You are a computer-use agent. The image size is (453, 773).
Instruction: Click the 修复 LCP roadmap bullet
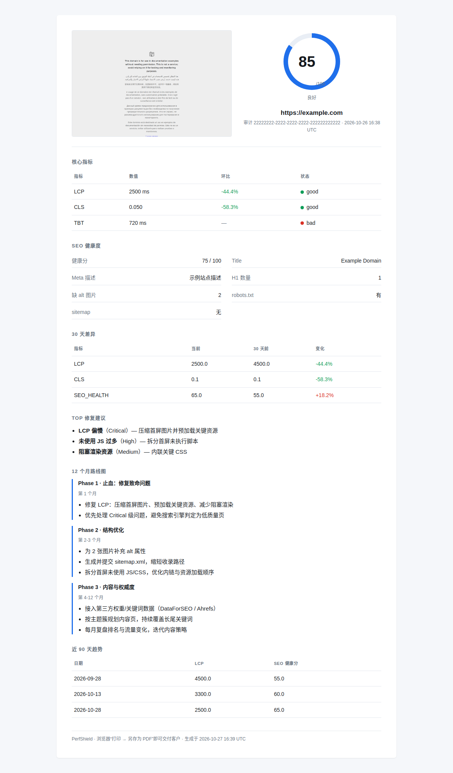coord(159,505)
